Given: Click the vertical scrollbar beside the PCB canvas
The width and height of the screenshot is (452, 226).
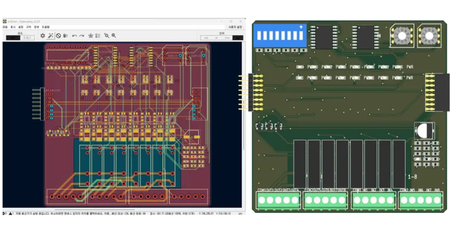Looking at the screenshot, I should [244, 124].
